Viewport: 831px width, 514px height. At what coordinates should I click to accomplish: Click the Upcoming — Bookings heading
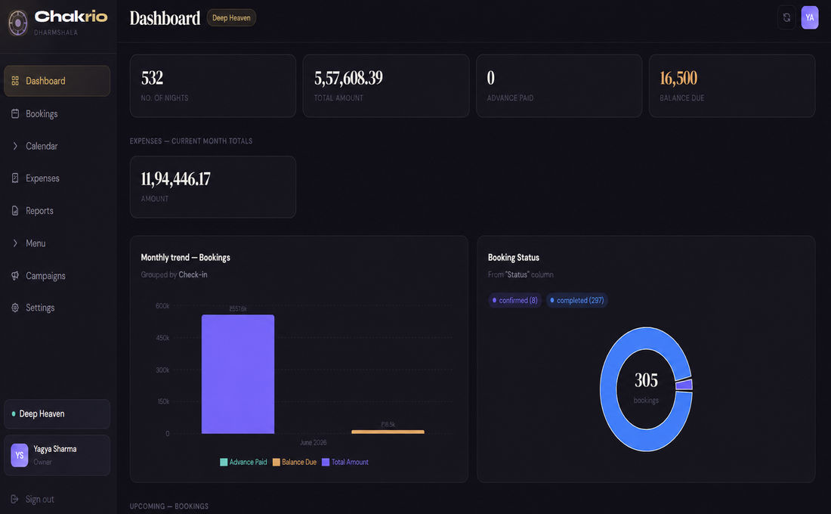(169, 506)
